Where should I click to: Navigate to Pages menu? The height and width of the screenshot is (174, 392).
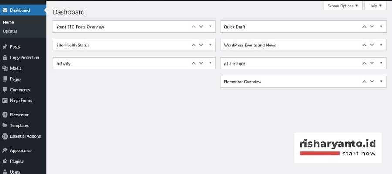23,79
